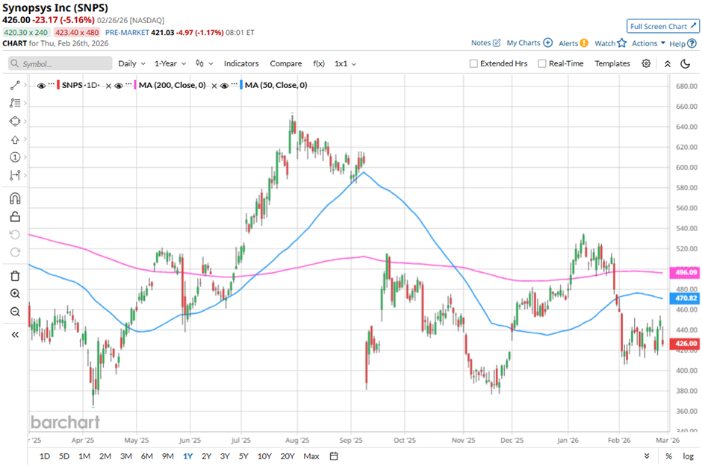Image resolution: width=702 pixels, height=469 pixels.
Task: Select the 6M time range tab
Action: point(146,456)
